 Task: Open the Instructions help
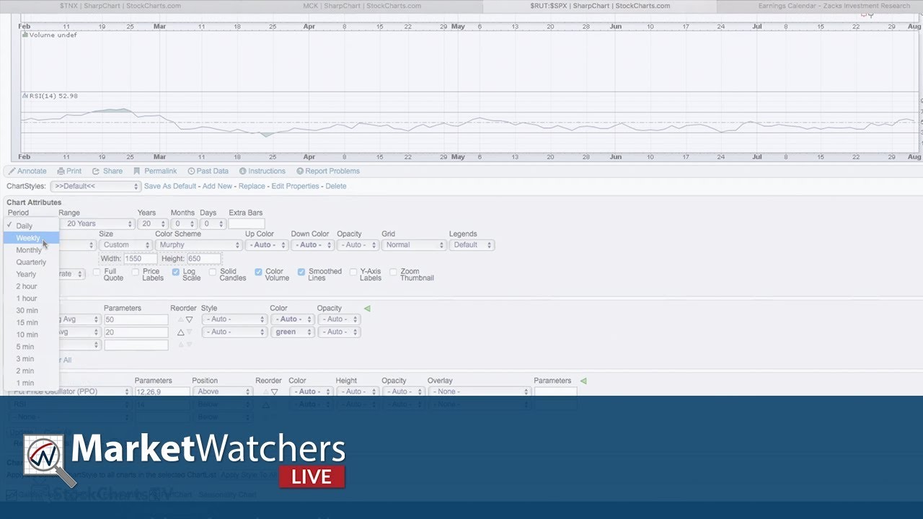point(262,171)
